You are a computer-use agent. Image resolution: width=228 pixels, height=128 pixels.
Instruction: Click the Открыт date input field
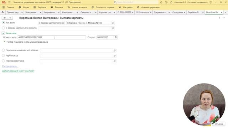click(105, 37)
